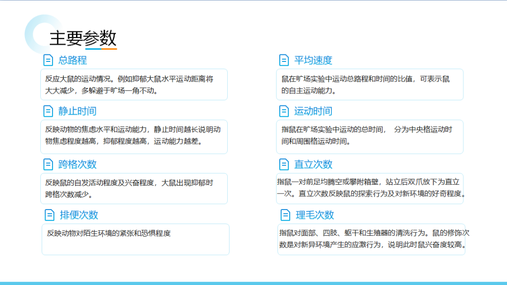The width and height of the screenshot is (507, 285).
Task: Select the 跨格次数 heading
Action: pyautogui.click(x=77, y=164)
